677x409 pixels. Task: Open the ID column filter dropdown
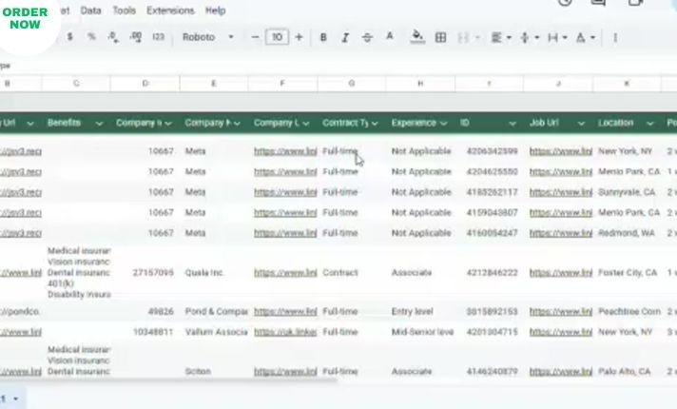point(513,124)
